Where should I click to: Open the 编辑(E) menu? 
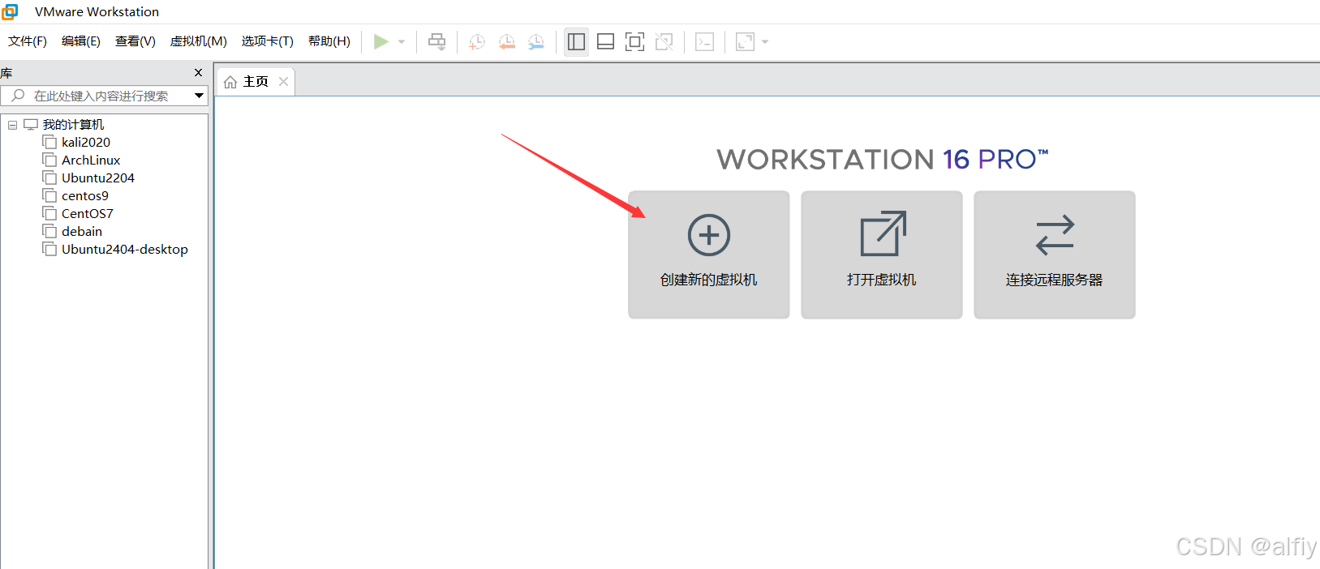pos(81,41)
